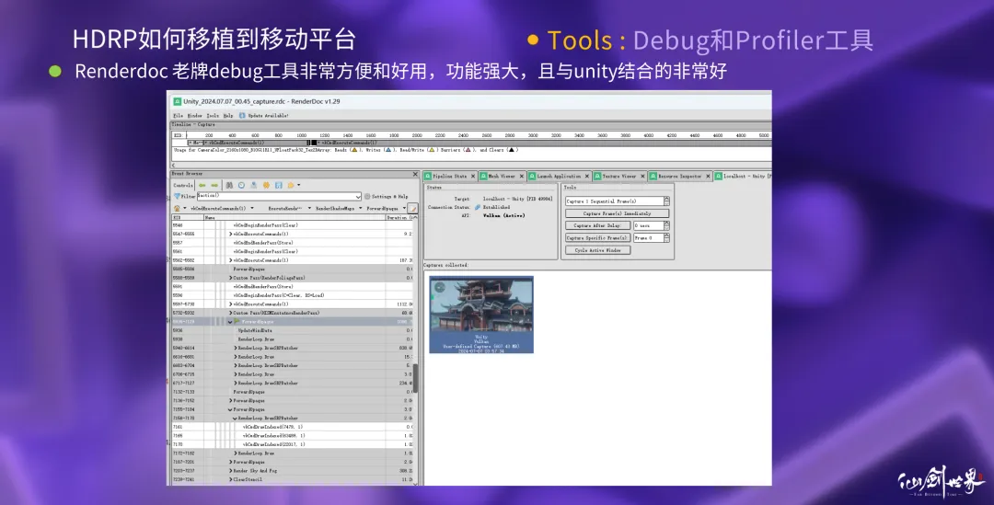Select the UpdateWindData event row
This screenshot has height=505, width=994.
click(x=294, y=331)
